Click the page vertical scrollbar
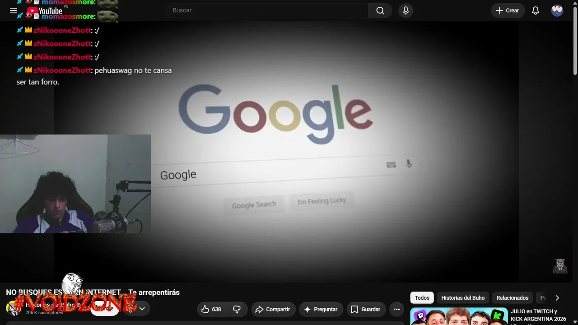 (575, 41)
